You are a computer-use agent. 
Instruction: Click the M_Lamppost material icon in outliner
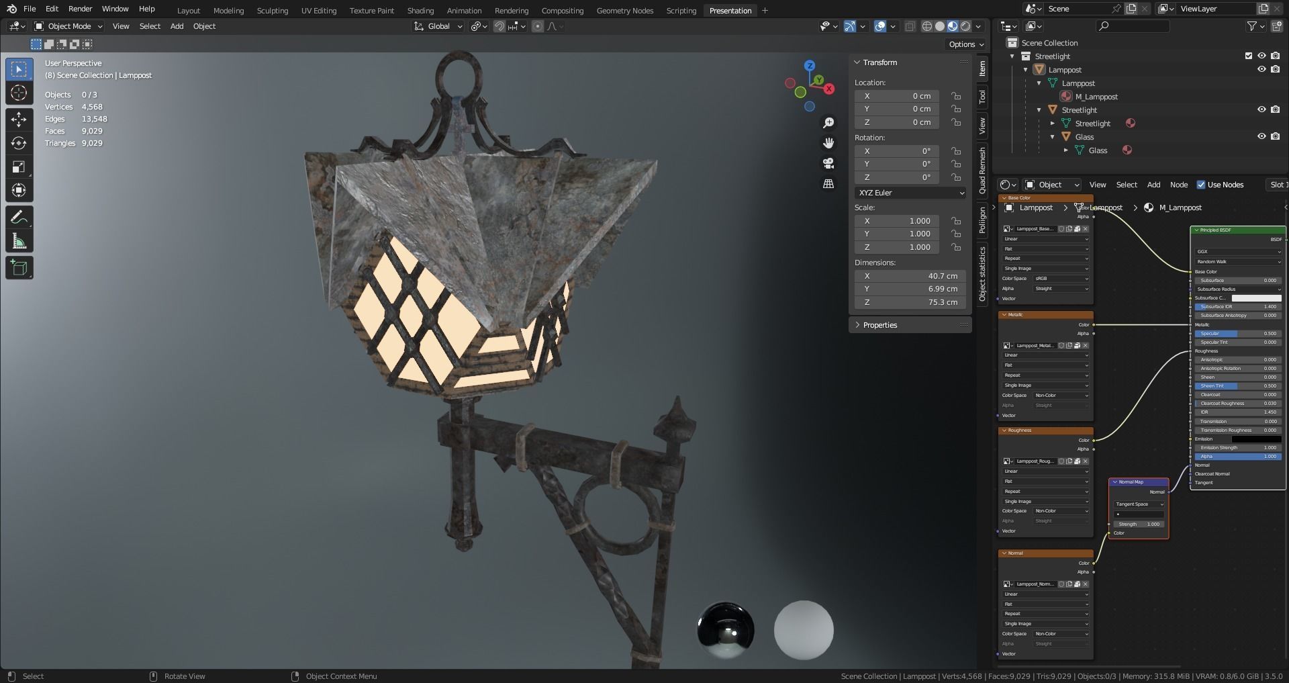(1066, 97)
